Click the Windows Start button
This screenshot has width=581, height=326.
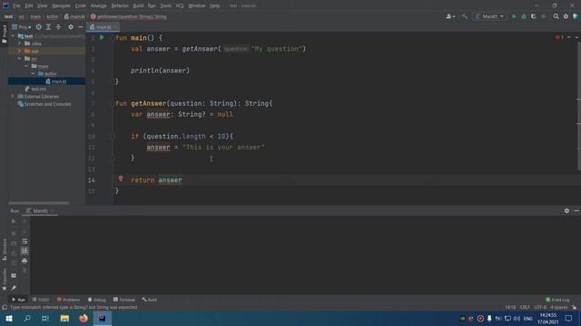point(9,319)
